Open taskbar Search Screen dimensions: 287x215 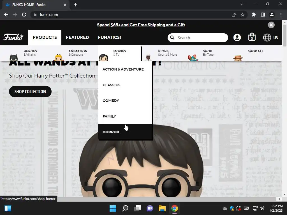pos(125,208)
